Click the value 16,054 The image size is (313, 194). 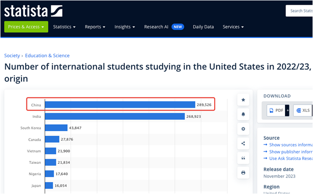tap(61, 186)
